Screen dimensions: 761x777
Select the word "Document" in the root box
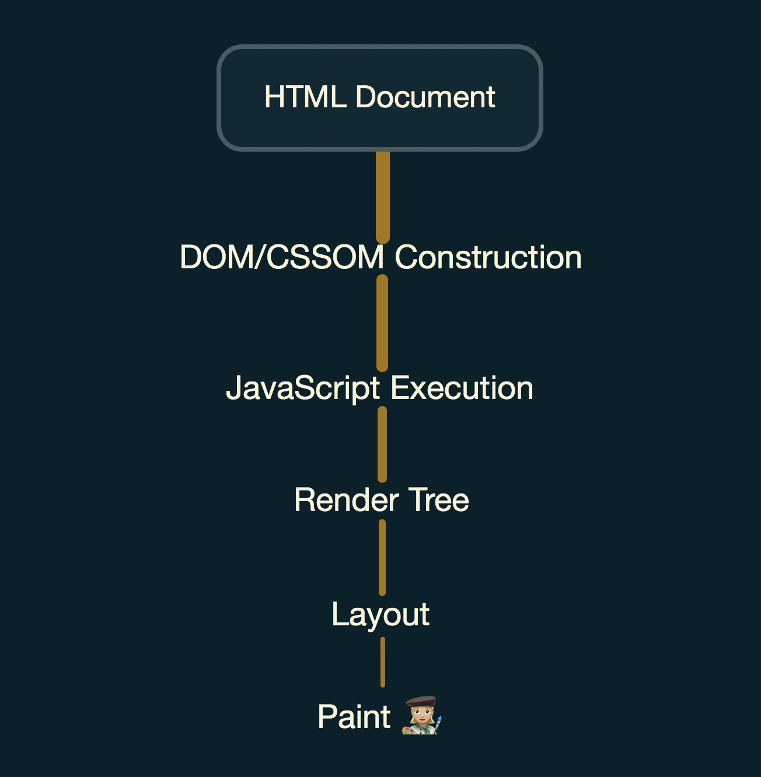(425, 97)
